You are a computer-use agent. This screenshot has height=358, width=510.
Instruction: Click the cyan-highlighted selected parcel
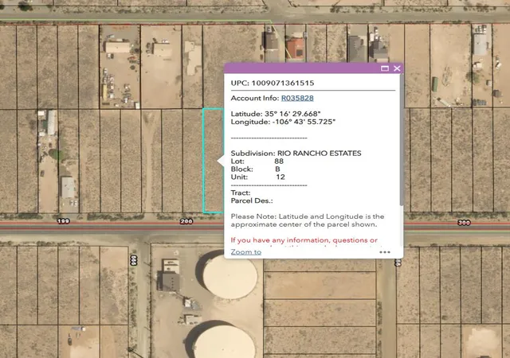pyautogui.click(x=213, y=161)
